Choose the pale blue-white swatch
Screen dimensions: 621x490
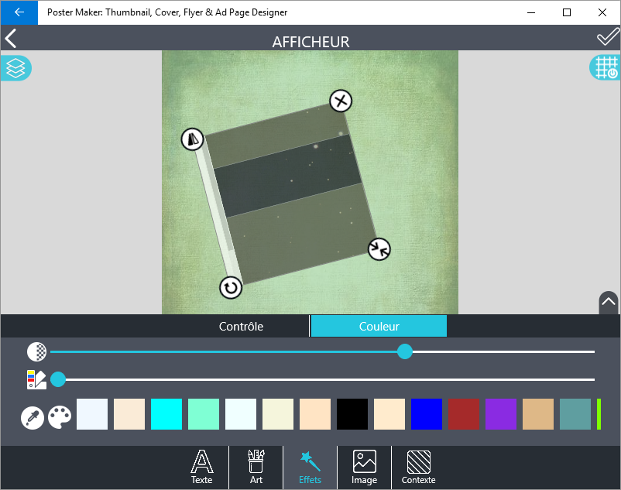click(92, 414)
